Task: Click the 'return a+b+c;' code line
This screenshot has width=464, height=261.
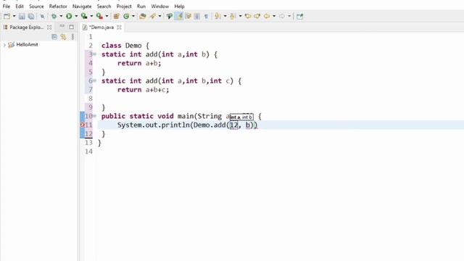Action: coord(144,90)
